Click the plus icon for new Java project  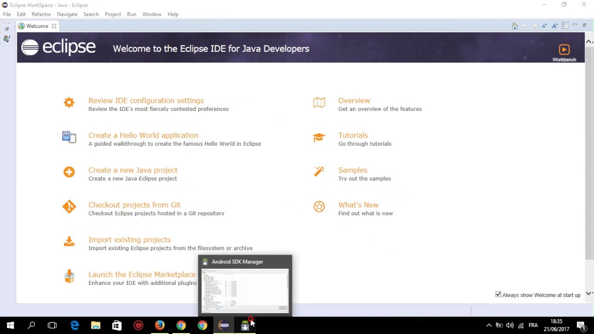(69, 172)
